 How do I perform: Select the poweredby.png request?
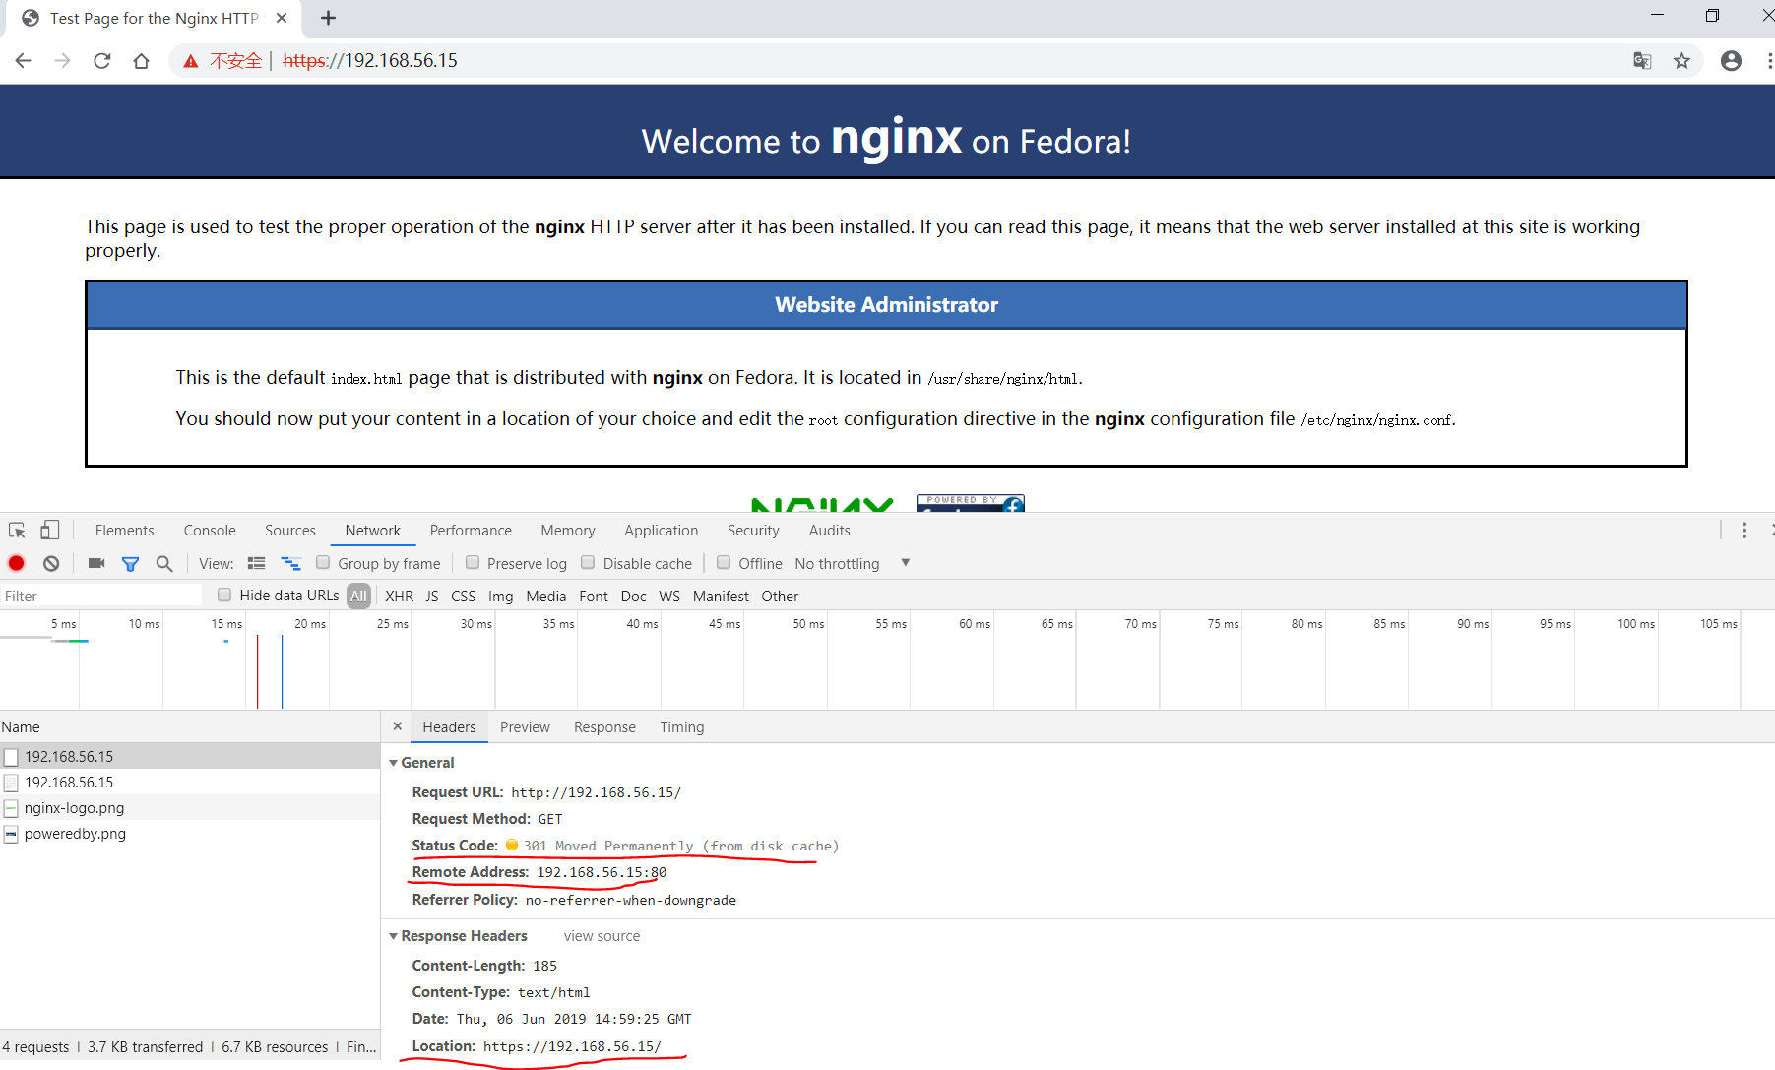(x=190, y=833)
